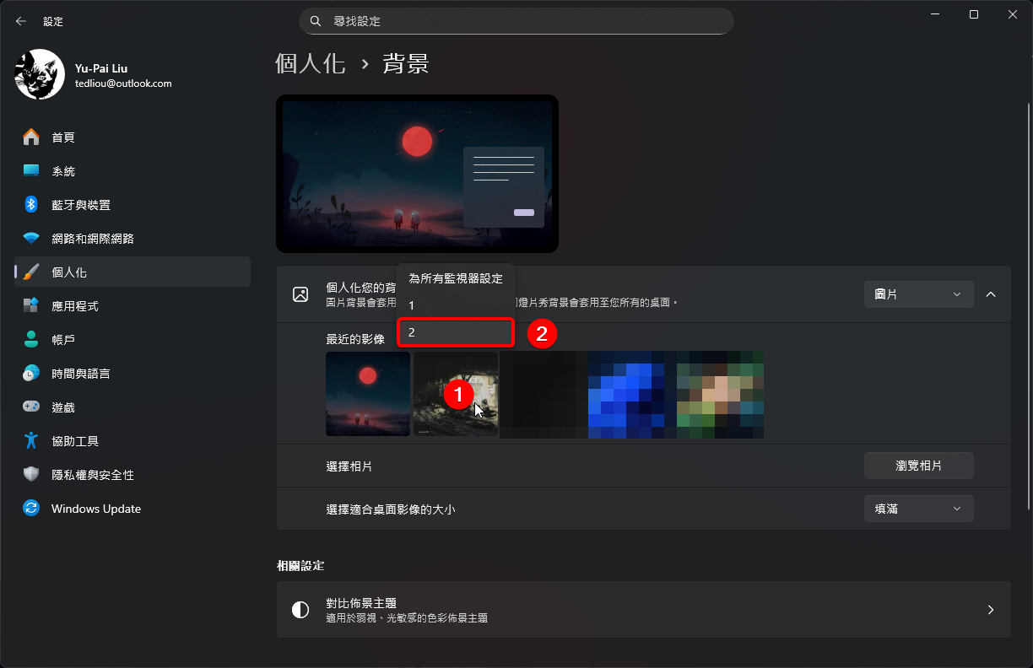Open the 圖片 background type dropdown
1033x668 pixels.
tap(918, 294)
